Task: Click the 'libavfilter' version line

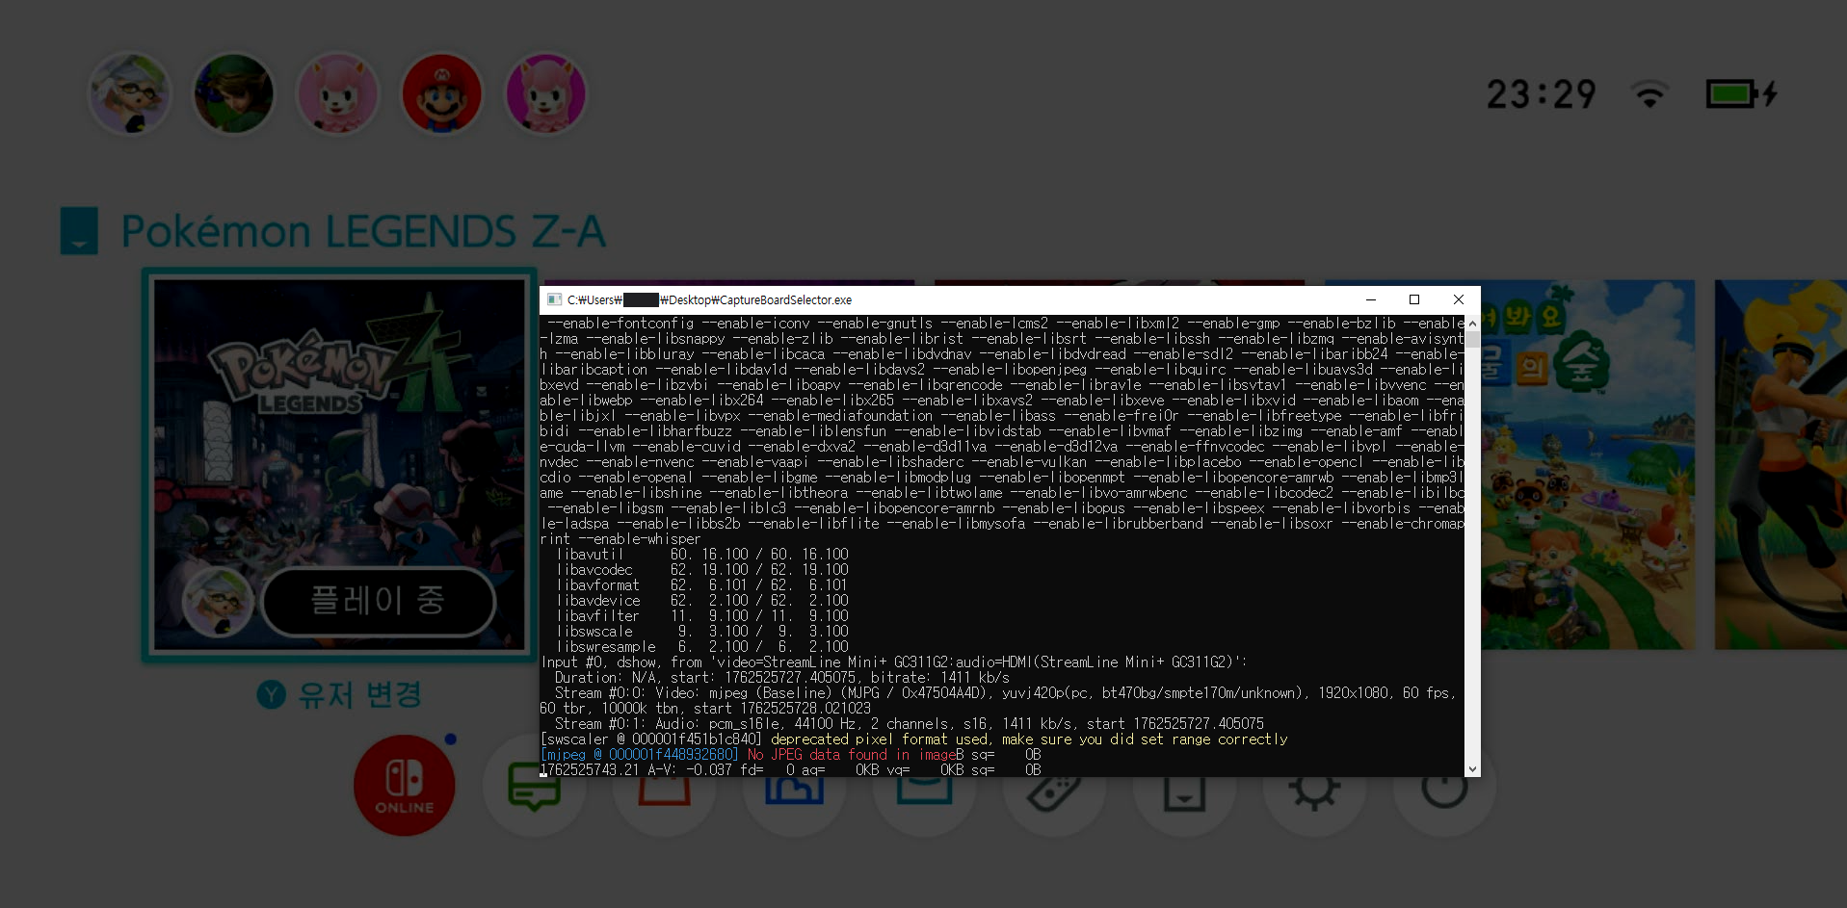Action: click(x=702, y=616)
